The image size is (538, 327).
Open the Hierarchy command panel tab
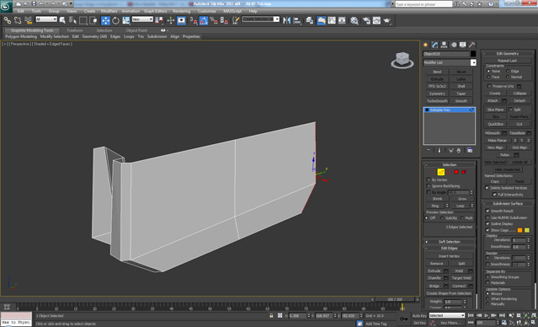(x=444, y=45)
